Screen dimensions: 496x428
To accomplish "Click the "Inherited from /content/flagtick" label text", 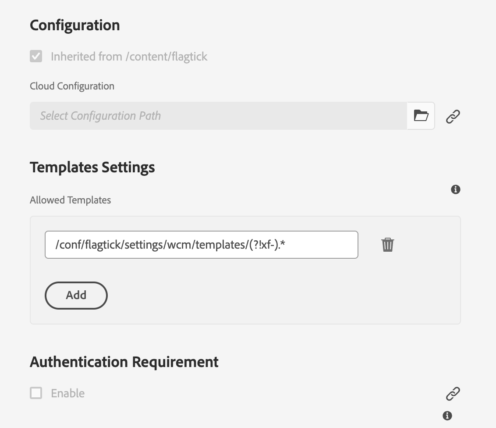I will 129,57.
